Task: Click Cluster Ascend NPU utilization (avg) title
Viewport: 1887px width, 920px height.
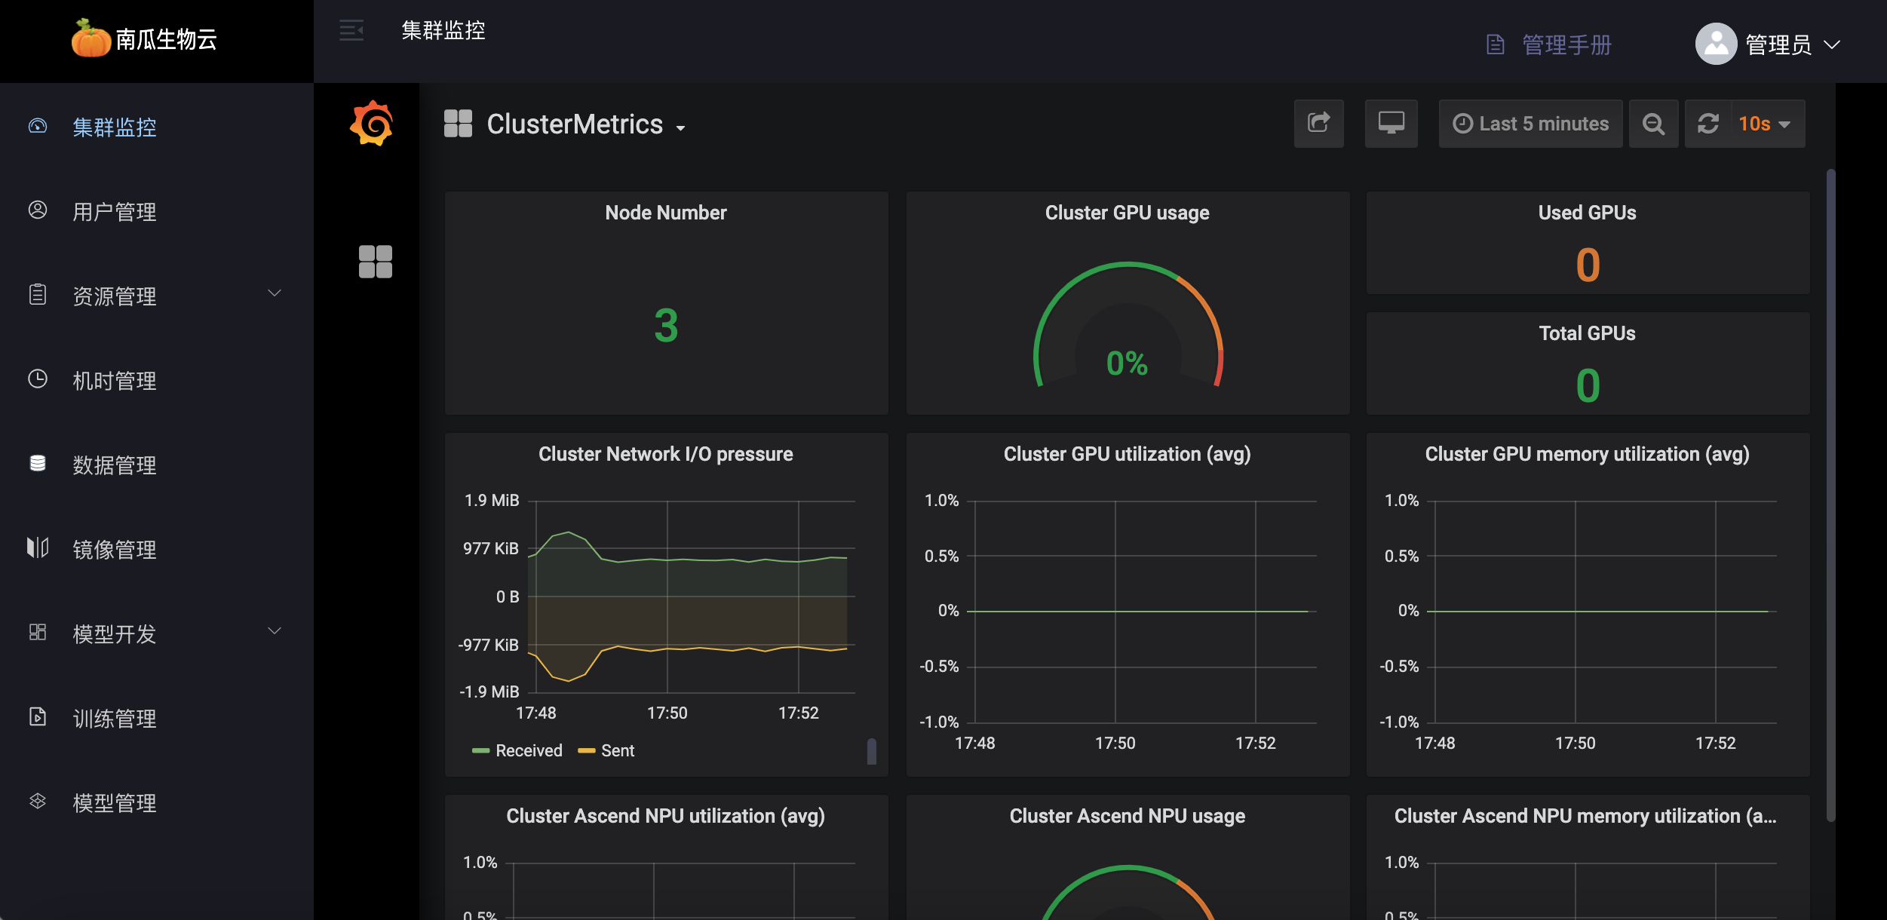Action: point(666,816)
